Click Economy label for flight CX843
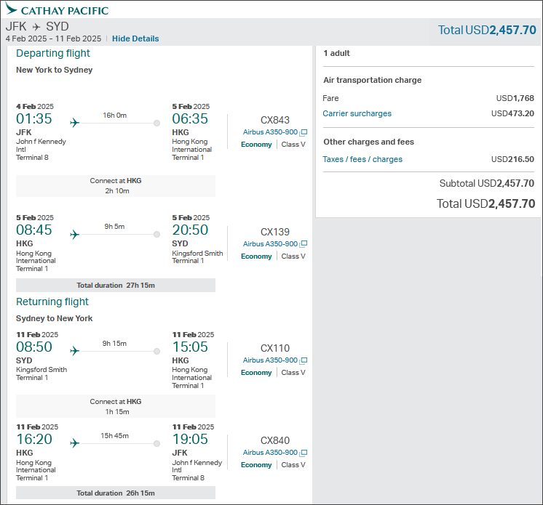Image resolution: width=543 pixels, height=505 pixels. [x=256, y=145]
